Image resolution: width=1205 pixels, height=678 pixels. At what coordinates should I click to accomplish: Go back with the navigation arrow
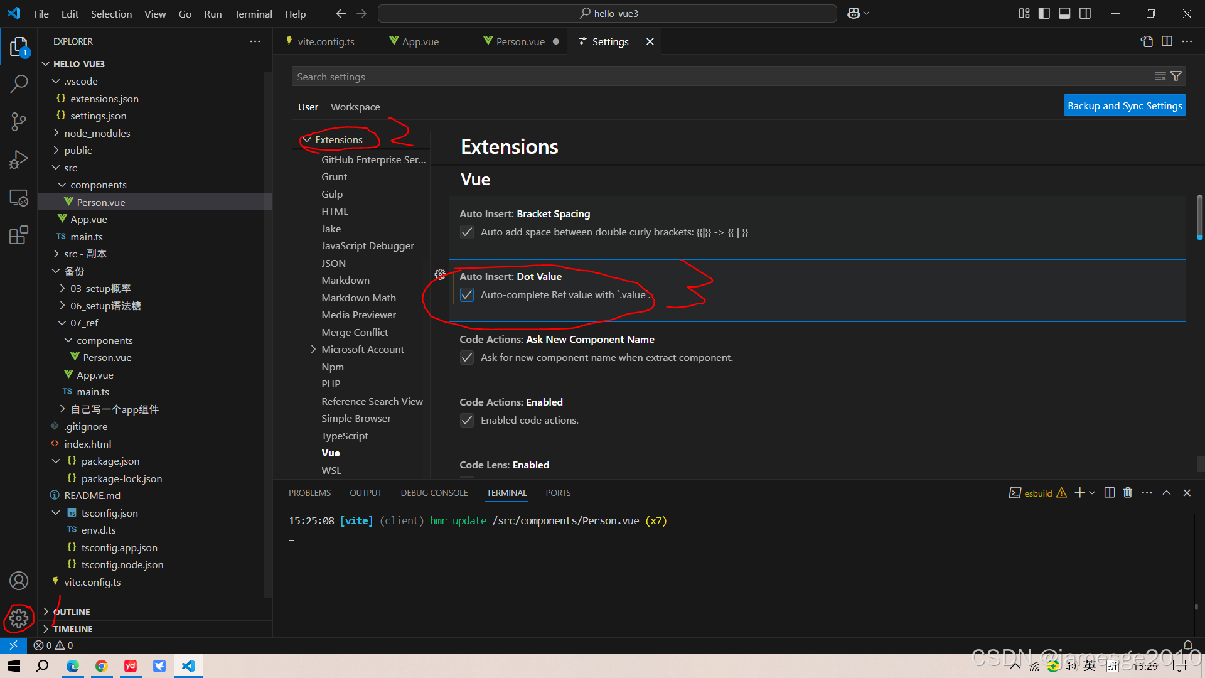(x=341, y=13)
